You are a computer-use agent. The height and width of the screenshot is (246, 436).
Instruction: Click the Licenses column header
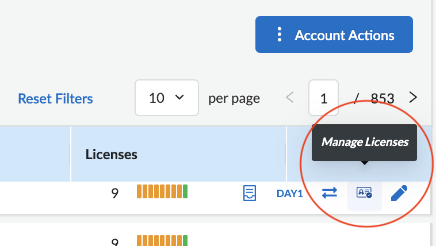tap(112, 154)
